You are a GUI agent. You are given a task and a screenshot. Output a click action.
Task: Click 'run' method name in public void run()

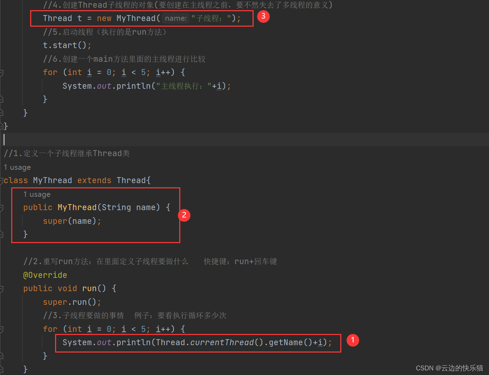(x=89, y=289)
